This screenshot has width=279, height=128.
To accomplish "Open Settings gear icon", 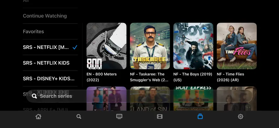I will (x=241, y=116).
